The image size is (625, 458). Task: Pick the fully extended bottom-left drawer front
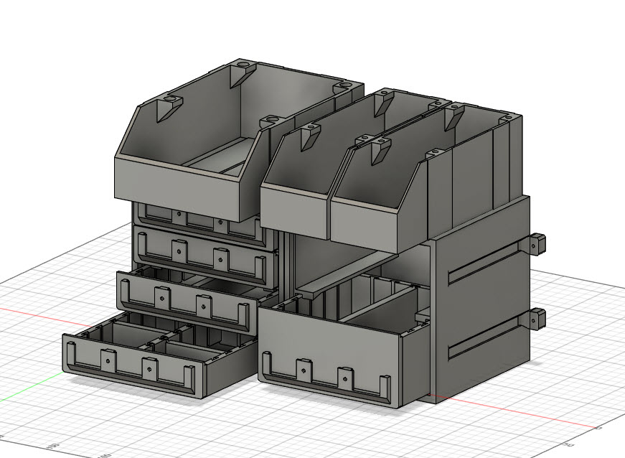(133, 367)
